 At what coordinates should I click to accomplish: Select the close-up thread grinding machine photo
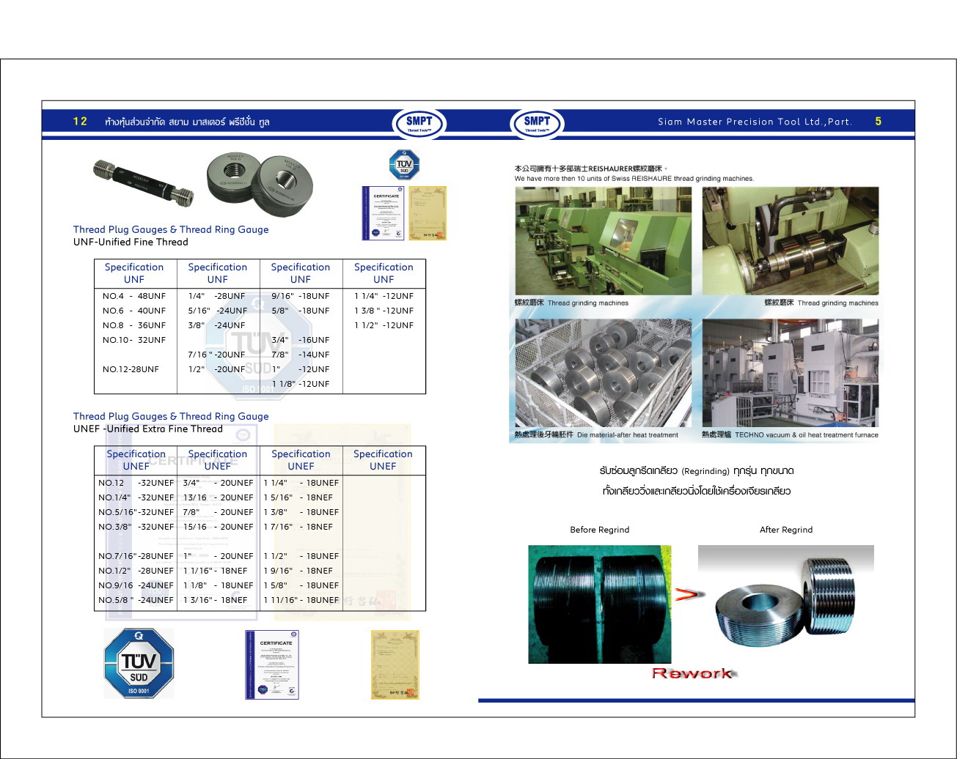tap(791, 241)
